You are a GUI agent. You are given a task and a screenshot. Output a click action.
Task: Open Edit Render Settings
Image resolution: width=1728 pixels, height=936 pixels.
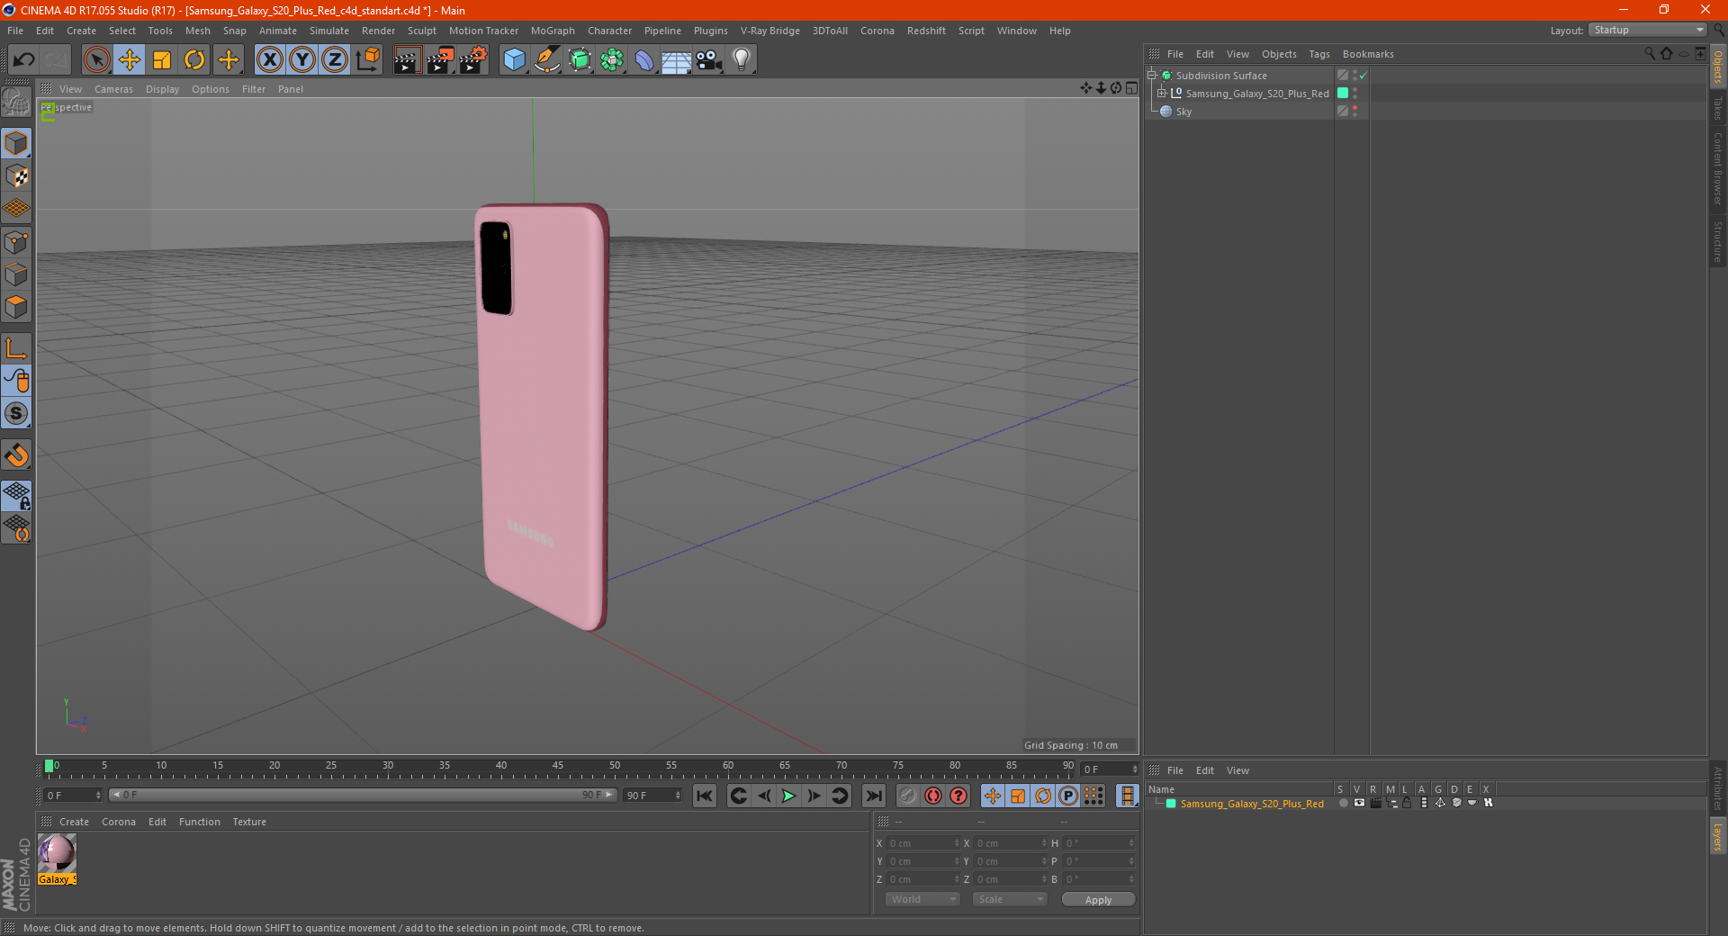[473, 60]
